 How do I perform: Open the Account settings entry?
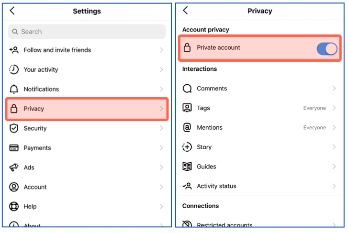[35, 187]
